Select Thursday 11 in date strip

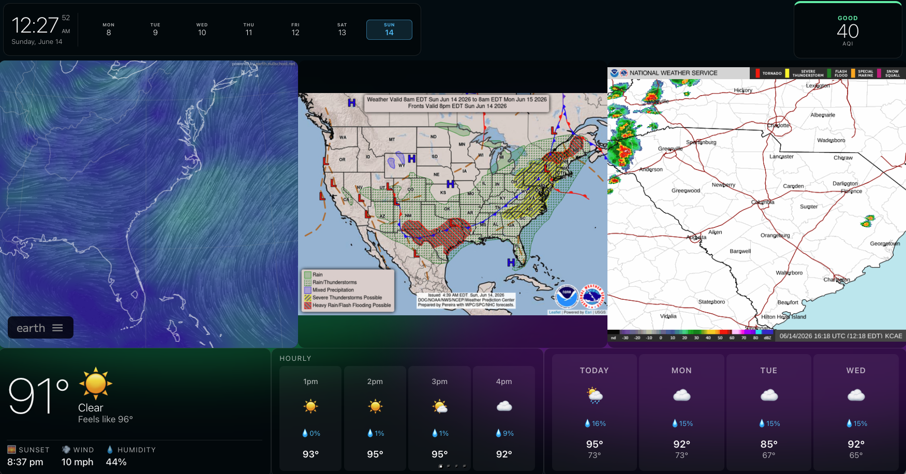(249, 29)
